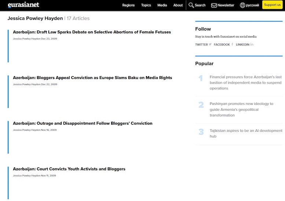
Task: Open the Twitter bird icon
Action: (x=210, y=44)
